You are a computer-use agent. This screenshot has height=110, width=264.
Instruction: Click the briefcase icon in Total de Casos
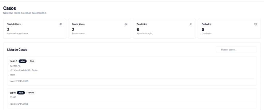pyautogui.click(x=61, y=24)
